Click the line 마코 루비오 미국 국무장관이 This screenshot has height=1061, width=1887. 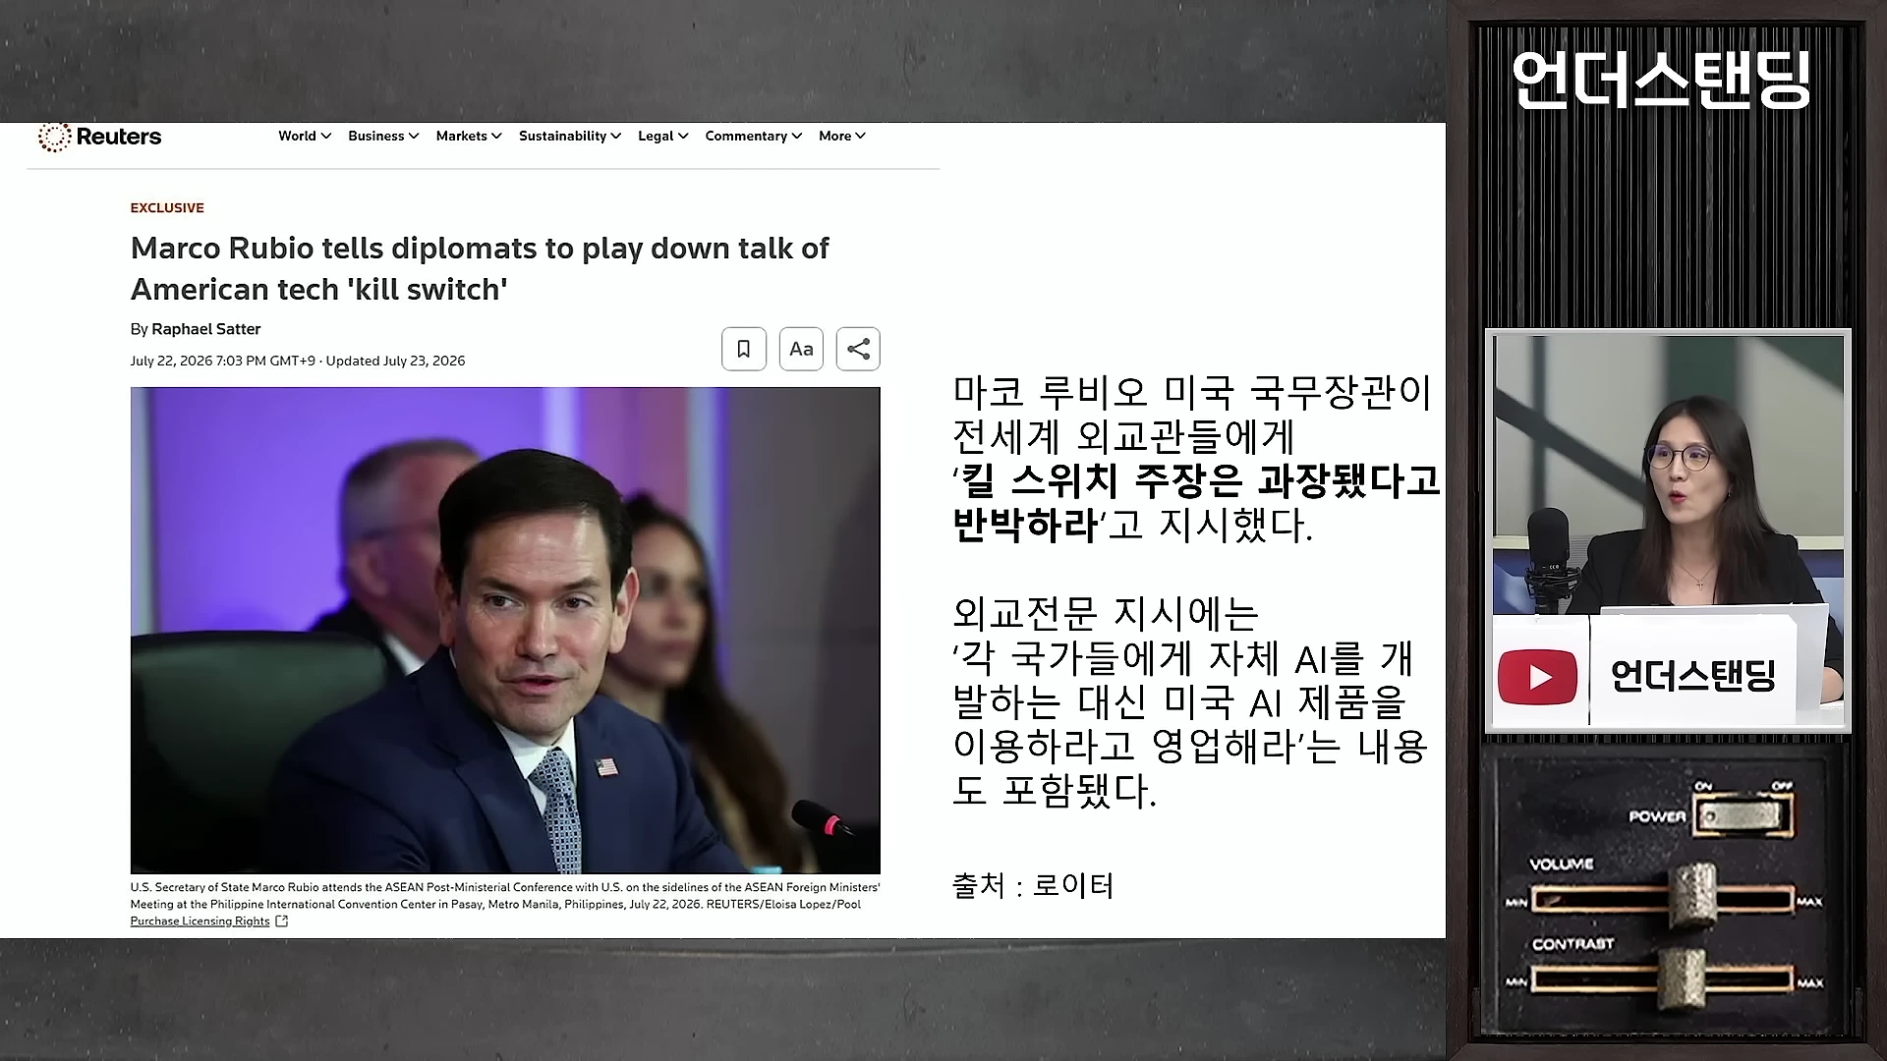[1192, 393]
